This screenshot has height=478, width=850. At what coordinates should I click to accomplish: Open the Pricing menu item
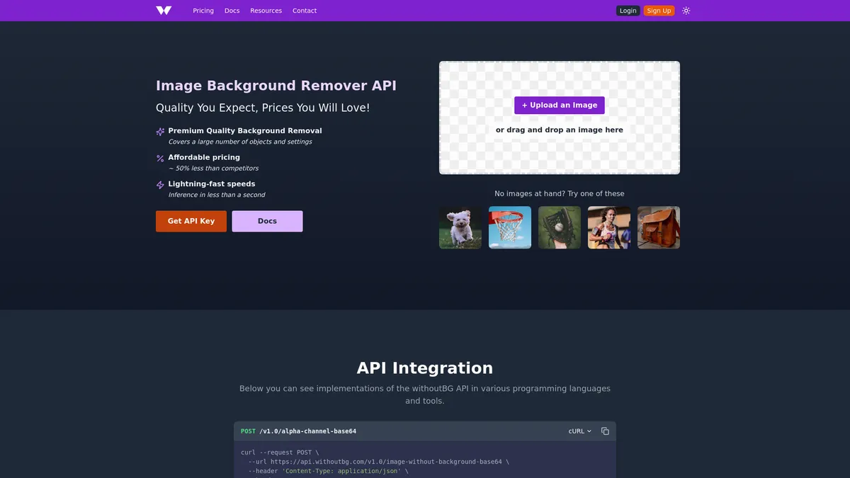coord(203,10)
